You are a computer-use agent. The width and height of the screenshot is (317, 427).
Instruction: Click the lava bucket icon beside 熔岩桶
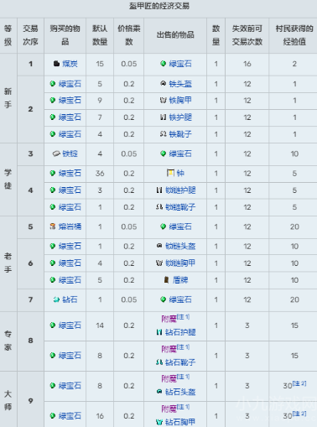[53, 227]
